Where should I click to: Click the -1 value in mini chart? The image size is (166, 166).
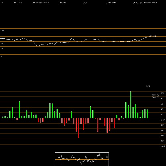(107, 161)
